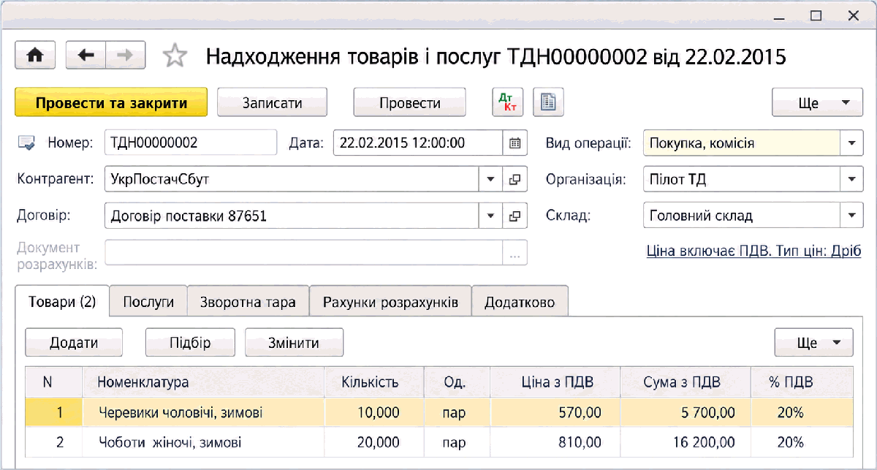Viewport: 877px width, 470px height.
Task: Focus Контрагент field with УкрПостачСбут
Action: pos(292,179)
